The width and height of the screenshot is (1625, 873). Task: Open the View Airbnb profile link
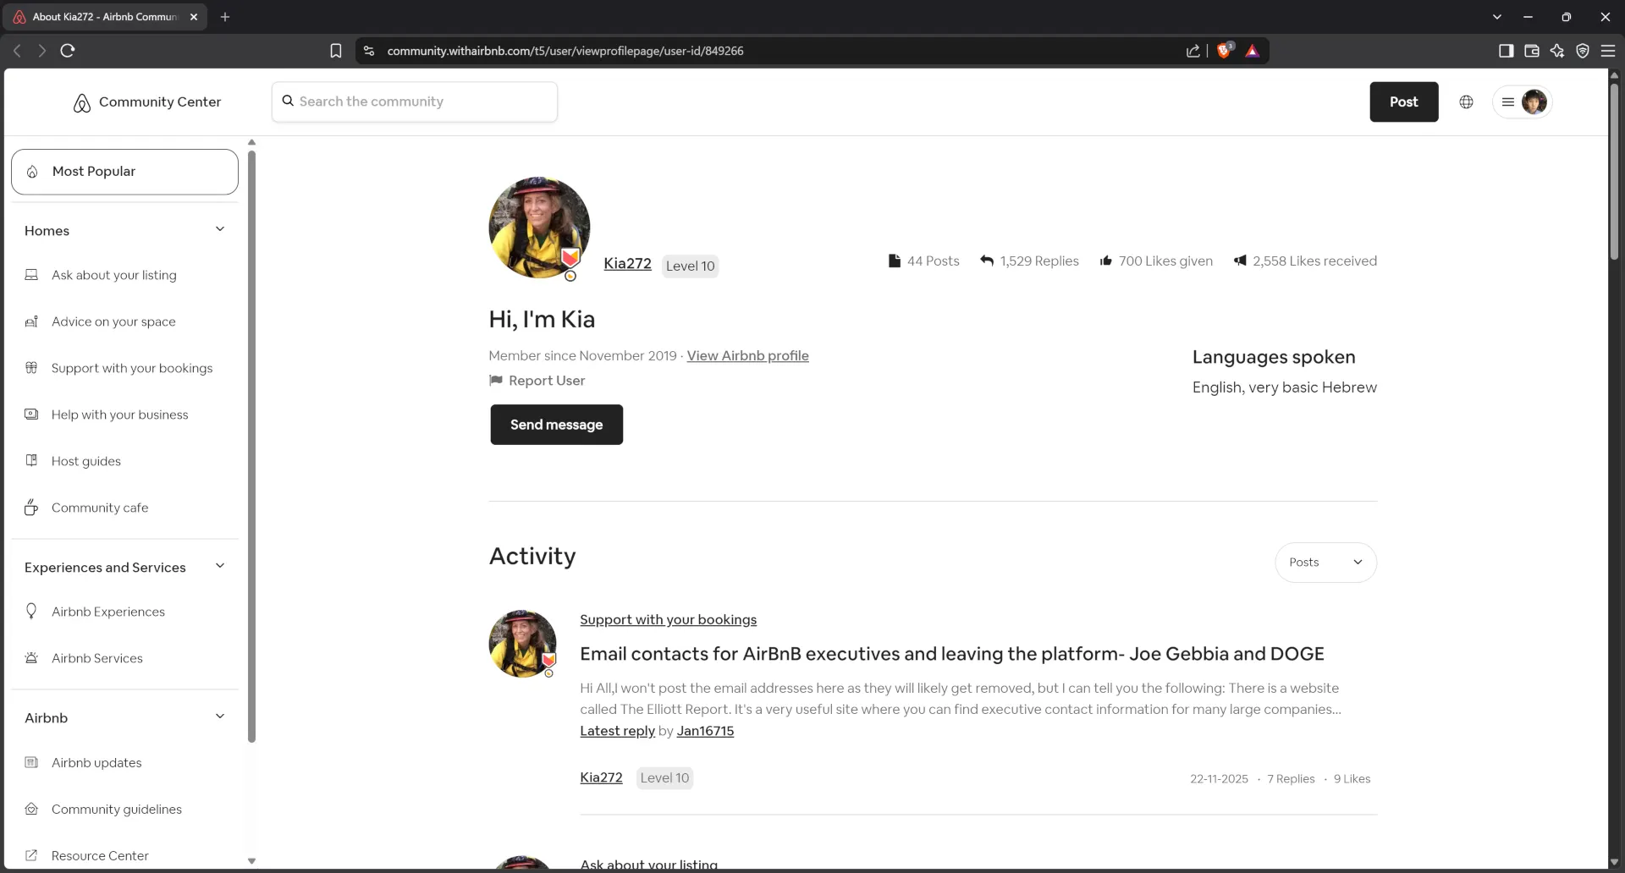747,356
